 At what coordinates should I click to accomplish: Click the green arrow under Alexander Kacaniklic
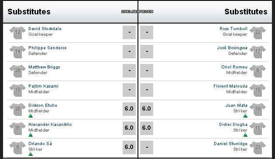click(31, 135)
